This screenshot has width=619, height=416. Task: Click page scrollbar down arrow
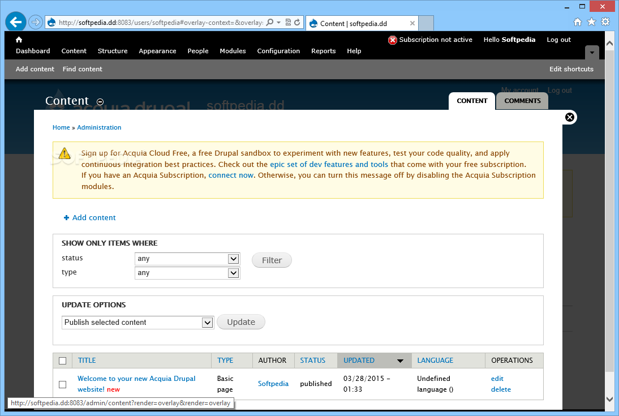pos(609,400)
